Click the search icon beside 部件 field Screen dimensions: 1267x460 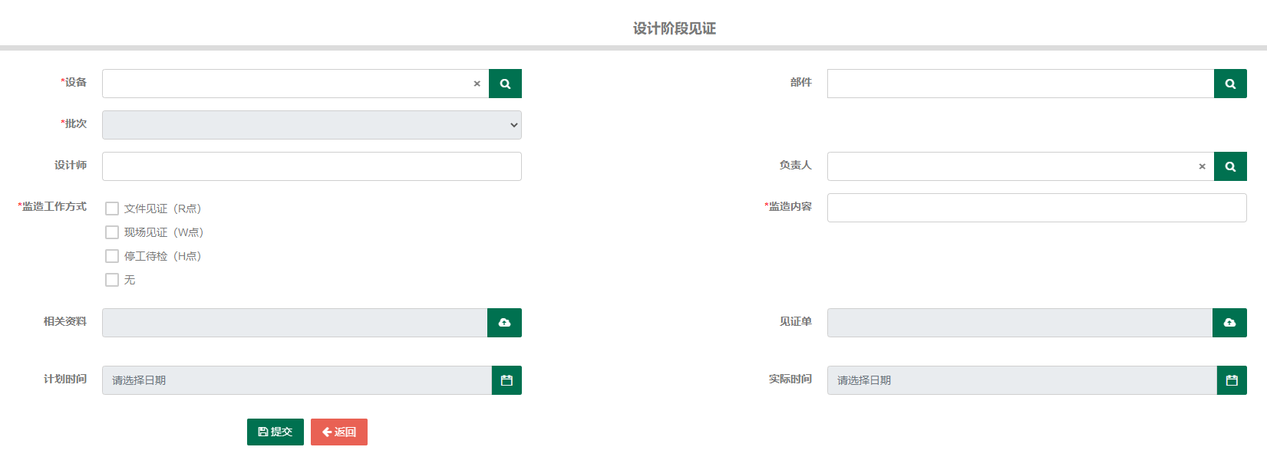coord(1230,84)
